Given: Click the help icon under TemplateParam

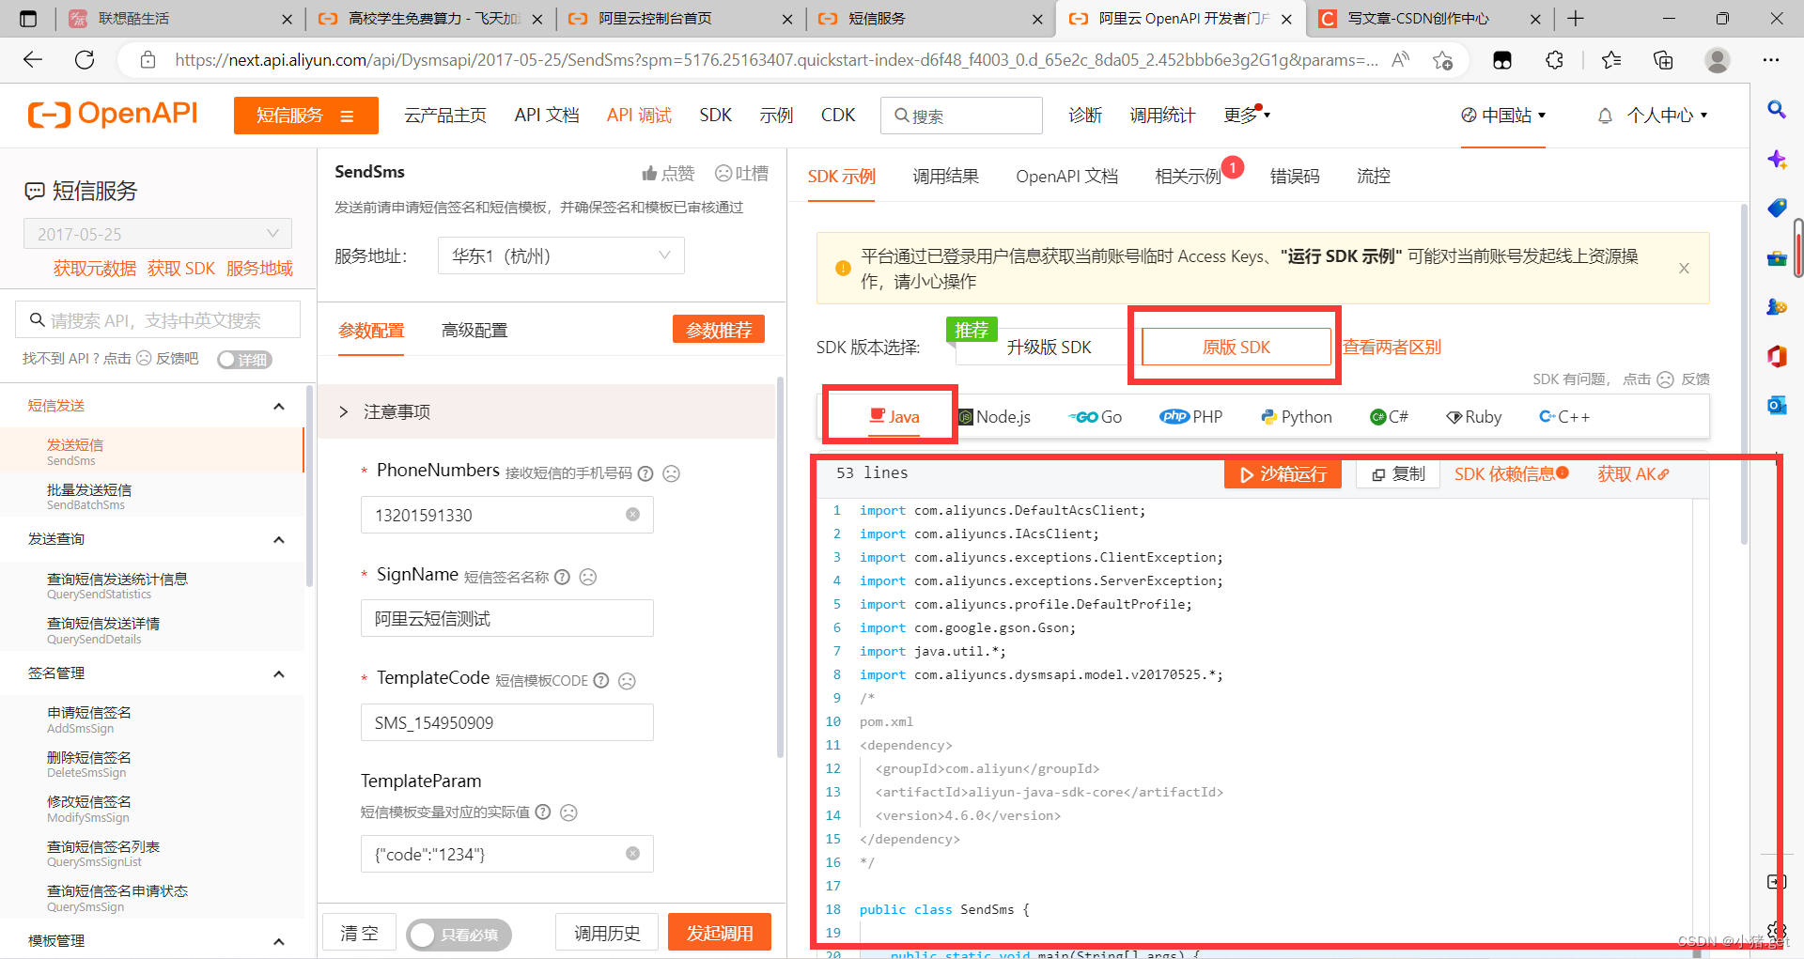Looking at the screenshot, I should point(543,812).
